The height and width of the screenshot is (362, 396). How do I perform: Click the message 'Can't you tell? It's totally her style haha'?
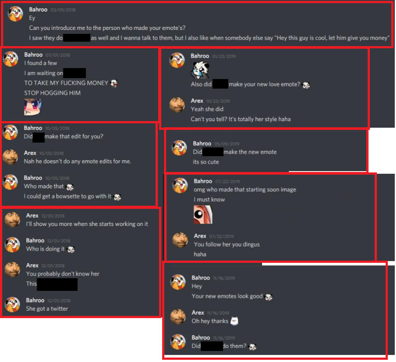tap(241, 119)
